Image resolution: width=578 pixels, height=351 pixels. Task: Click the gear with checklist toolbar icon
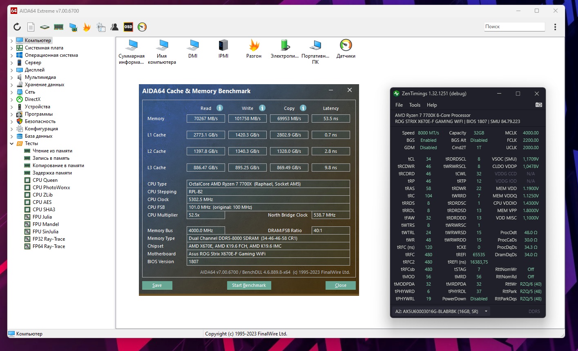point(100,27)
